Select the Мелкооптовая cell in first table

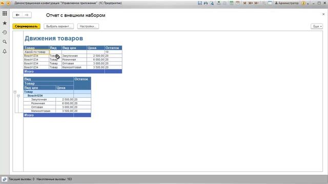click(74, 67)
